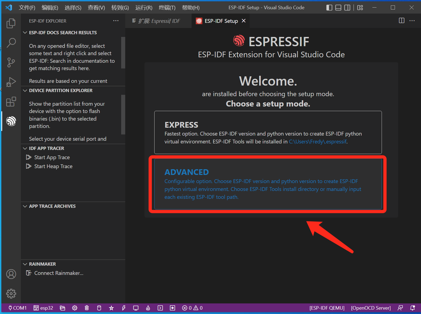Click the feedback person icon in status bar
Viewport: 421px width, 314px height.
[400, 308]
